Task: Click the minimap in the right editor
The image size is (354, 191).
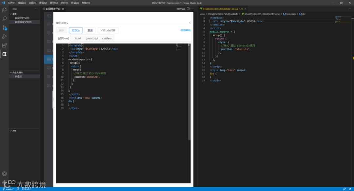Action: pyautogui.click(x=343, y=19)
